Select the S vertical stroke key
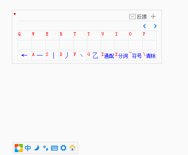This screenshot has height=155, width=188. [x=52, y=56]
